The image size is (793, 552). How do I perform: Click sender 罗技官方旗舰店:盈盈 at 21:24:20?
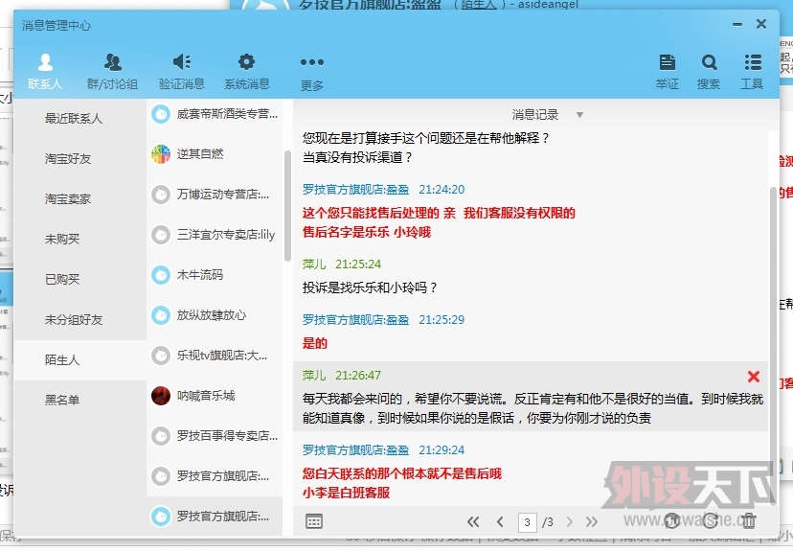pos(355,190)
